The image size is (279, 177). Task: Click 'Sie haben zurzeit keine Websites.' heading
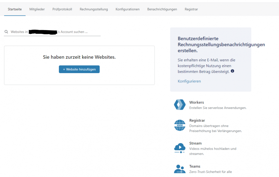coord(79,57)
